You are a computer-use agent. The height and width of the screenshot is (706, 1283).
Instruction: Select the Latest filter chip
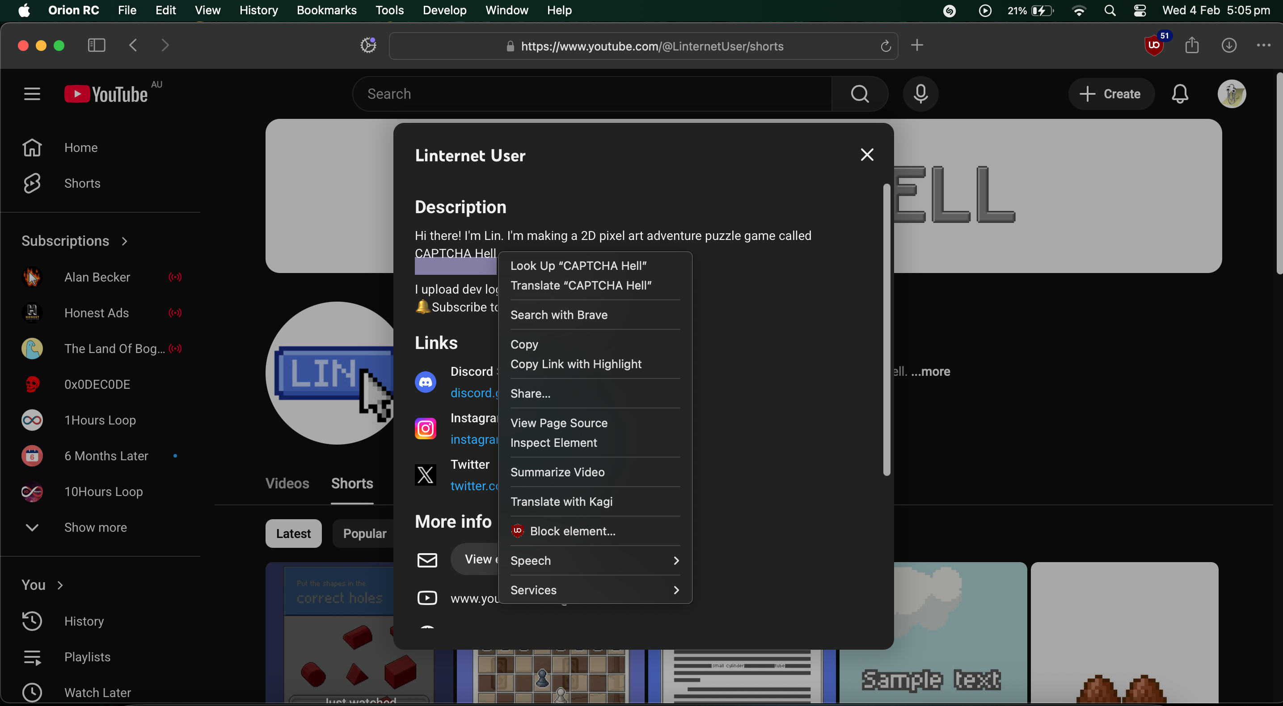point(293,534)
